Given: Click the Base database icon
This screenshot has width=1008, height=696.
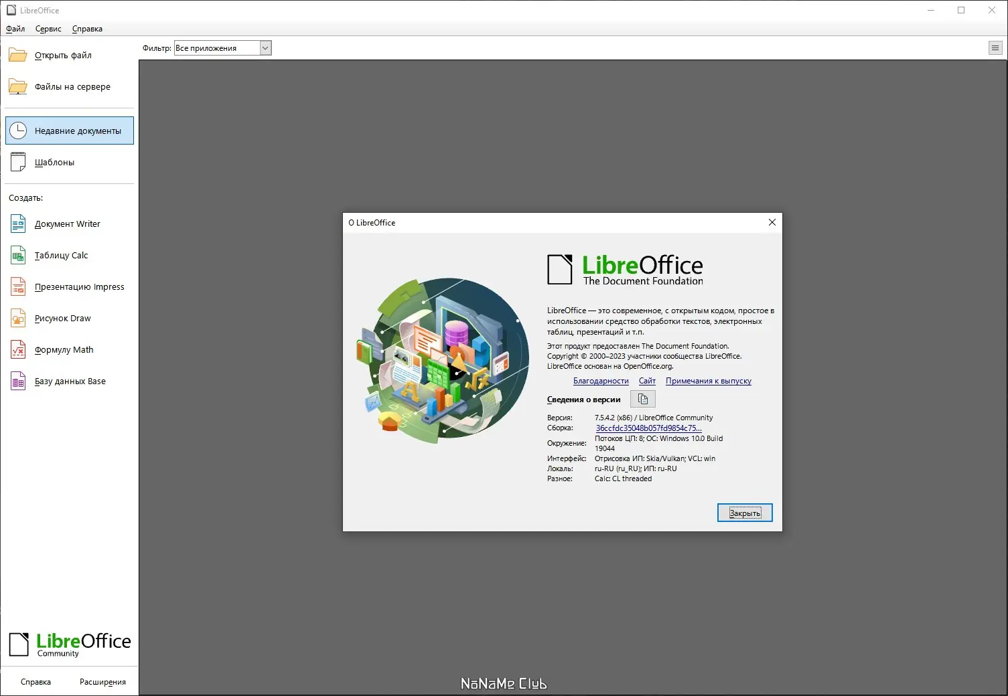Looking at the screenshot, I should coord(18,381).
